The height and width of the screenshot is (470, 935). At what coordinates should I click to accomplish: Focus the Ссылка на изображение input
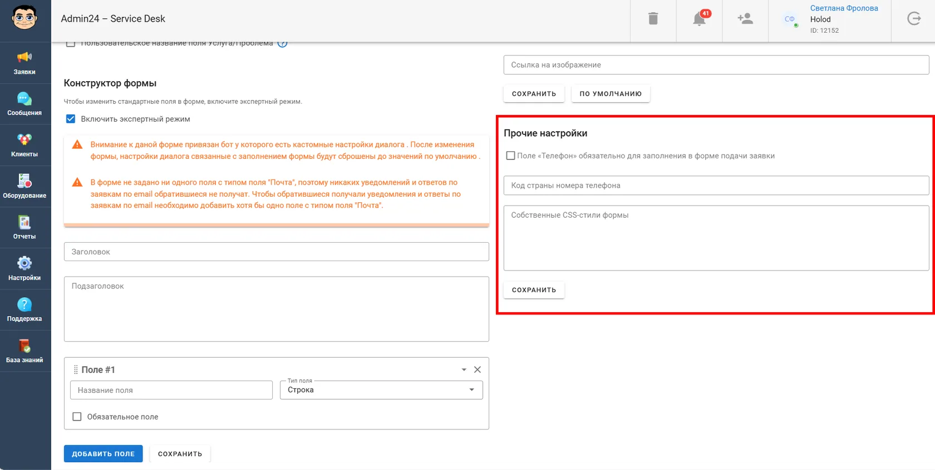click(716, 65)
